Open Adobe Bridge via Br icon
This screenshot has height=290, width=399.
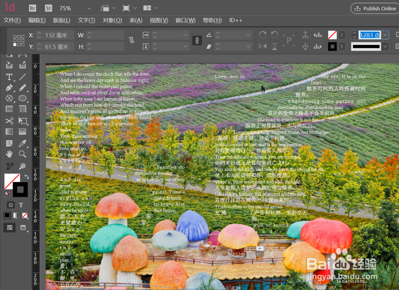click(33, 8)
